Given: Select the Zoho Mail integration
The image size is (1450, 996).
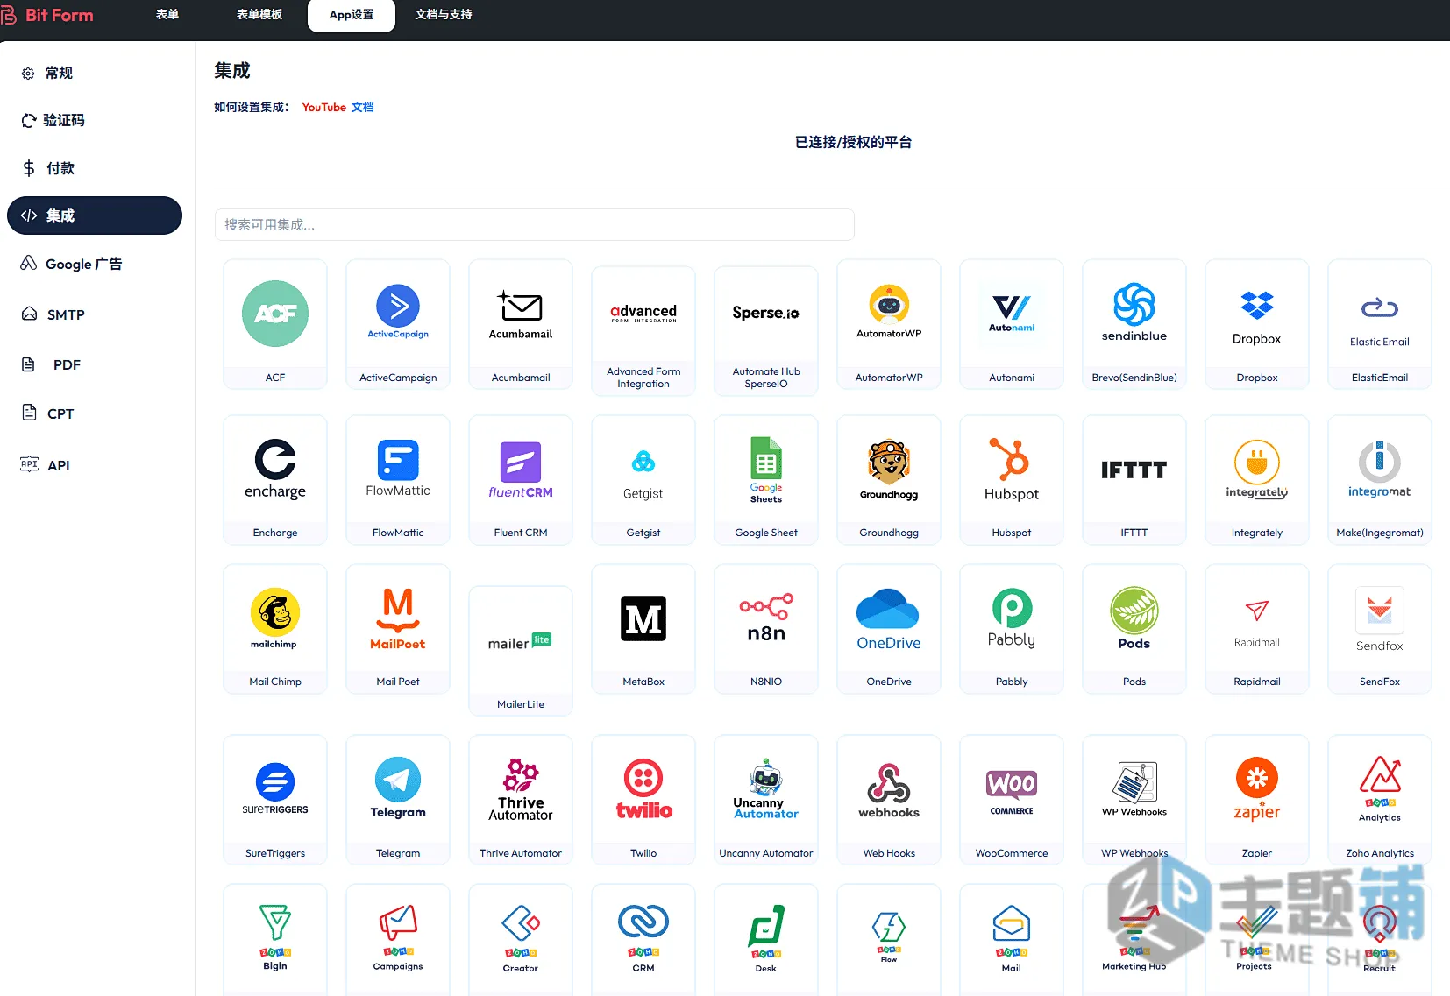Looking at the screenshot, I should [x=1012, y=939].
